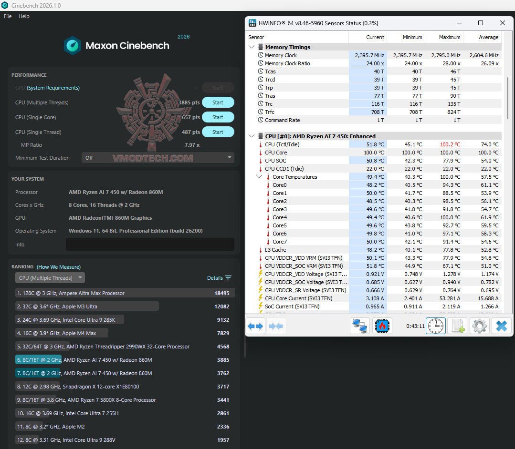Click the Memory Timings chip icon
Viewport: 515px width, 449px height.
[x=261, y=47]
